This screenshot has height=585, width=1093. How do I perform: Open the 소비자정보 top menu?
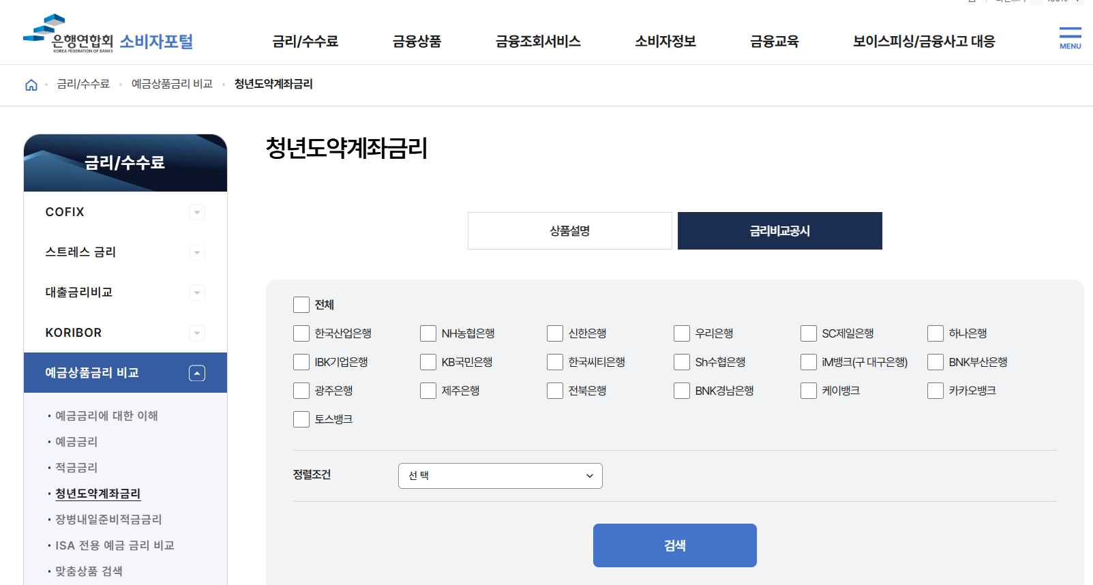coord(665,42)
